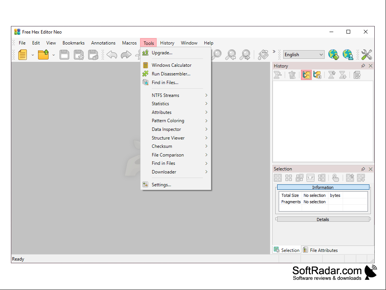The height and width of the screenshot is (290, 386).
Task: Click hourglass with down arrow icon
Action: click(x=343, y=75)
